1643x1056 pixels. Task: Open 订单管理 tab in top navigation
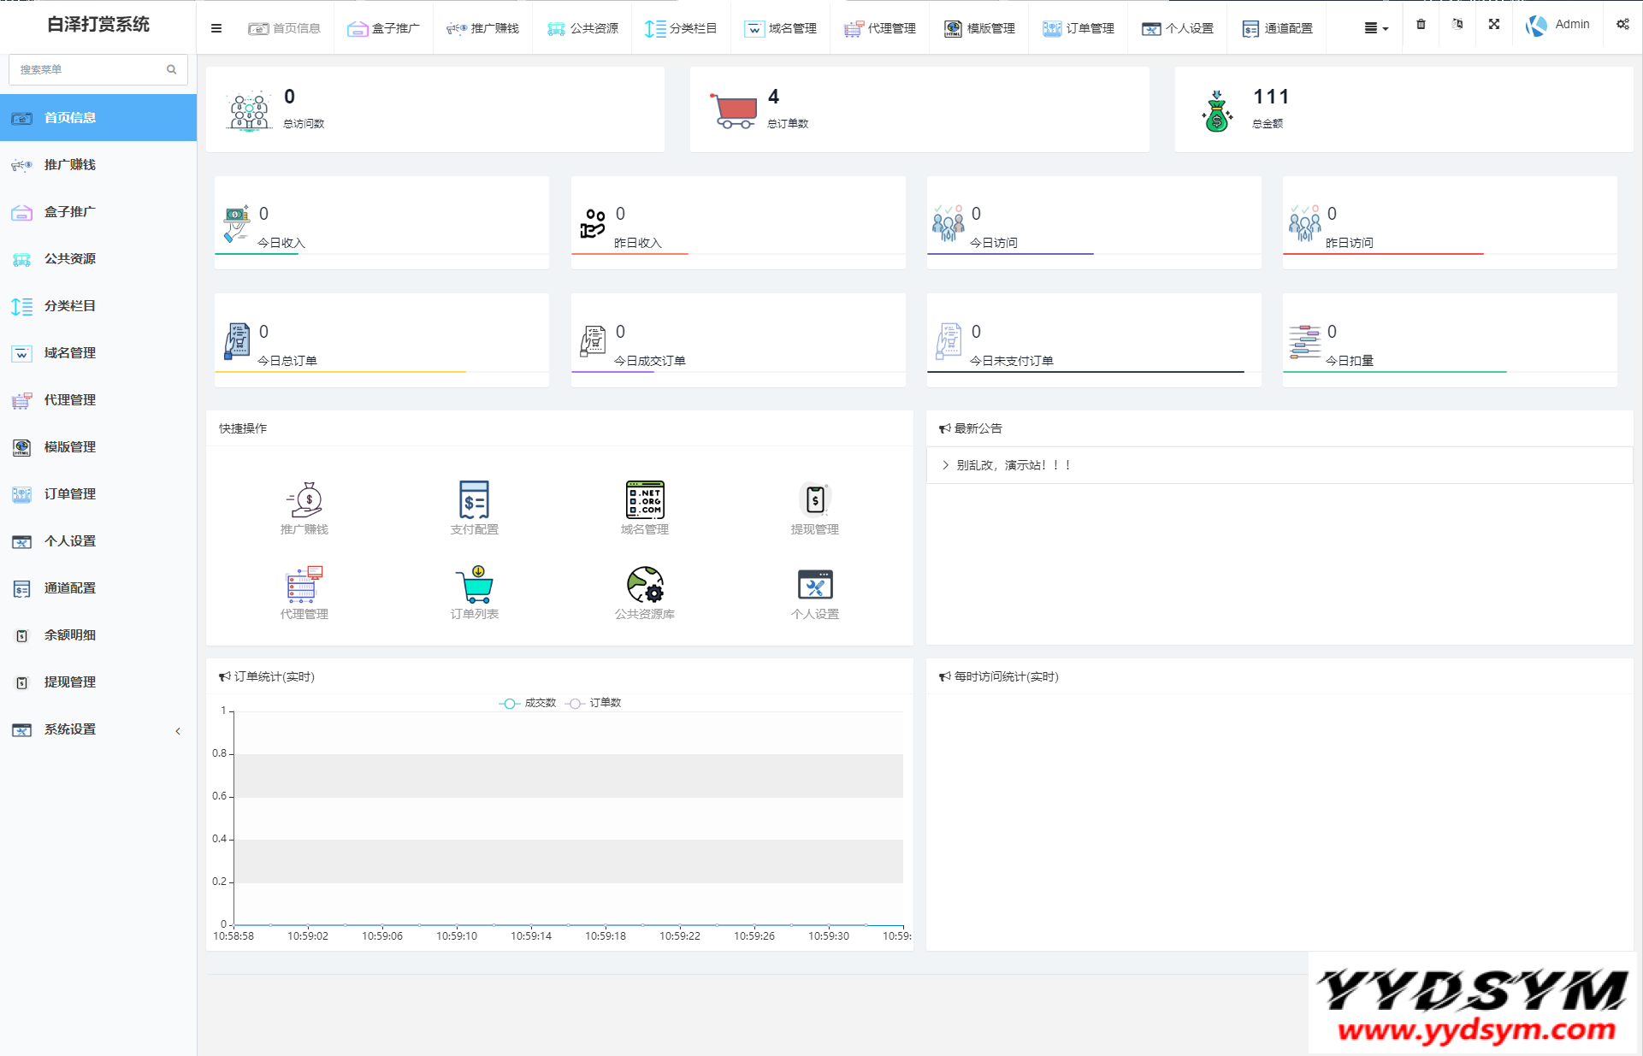click(x=1078, y=28)
